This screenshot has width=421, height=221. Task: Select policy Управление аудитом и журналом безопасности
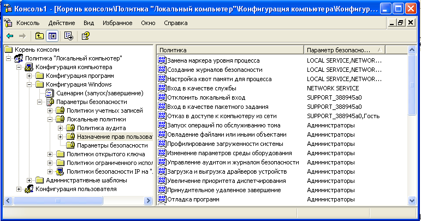pos(233,162)
